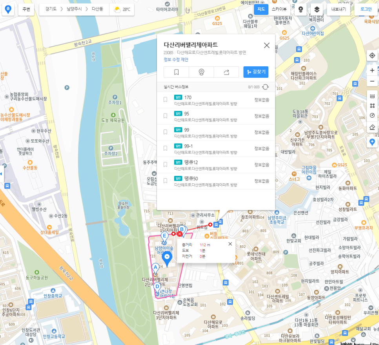Delete the measurement with the red X marker
Image resolution: width=379 pixels, height=345 pixels.
180,234
